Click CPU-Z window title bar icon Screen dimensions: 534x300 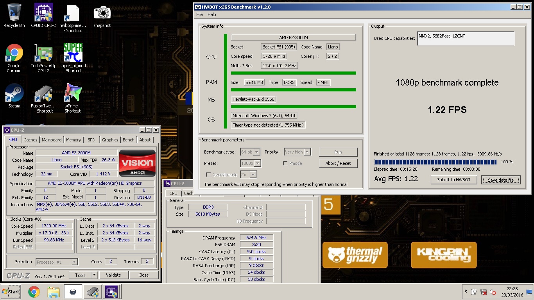point(7,130)
